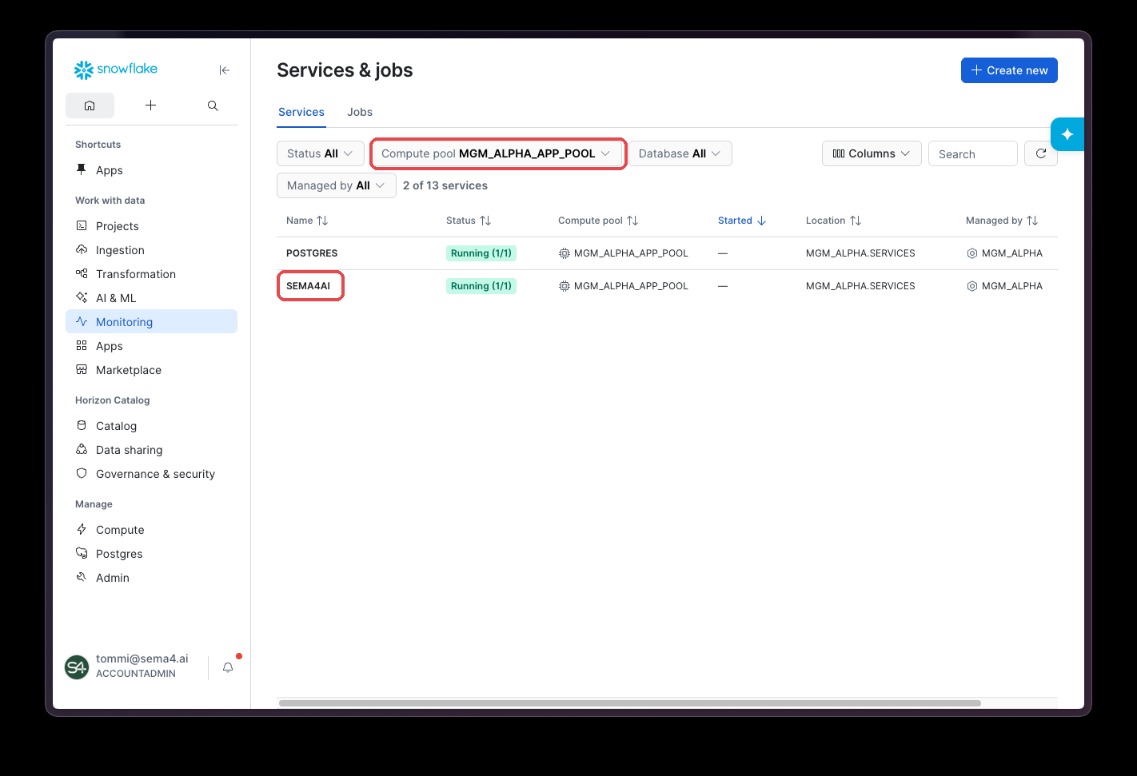1137x776 pixels.
Task: Open Projects in the sidebar
Action: coord(151,226)
